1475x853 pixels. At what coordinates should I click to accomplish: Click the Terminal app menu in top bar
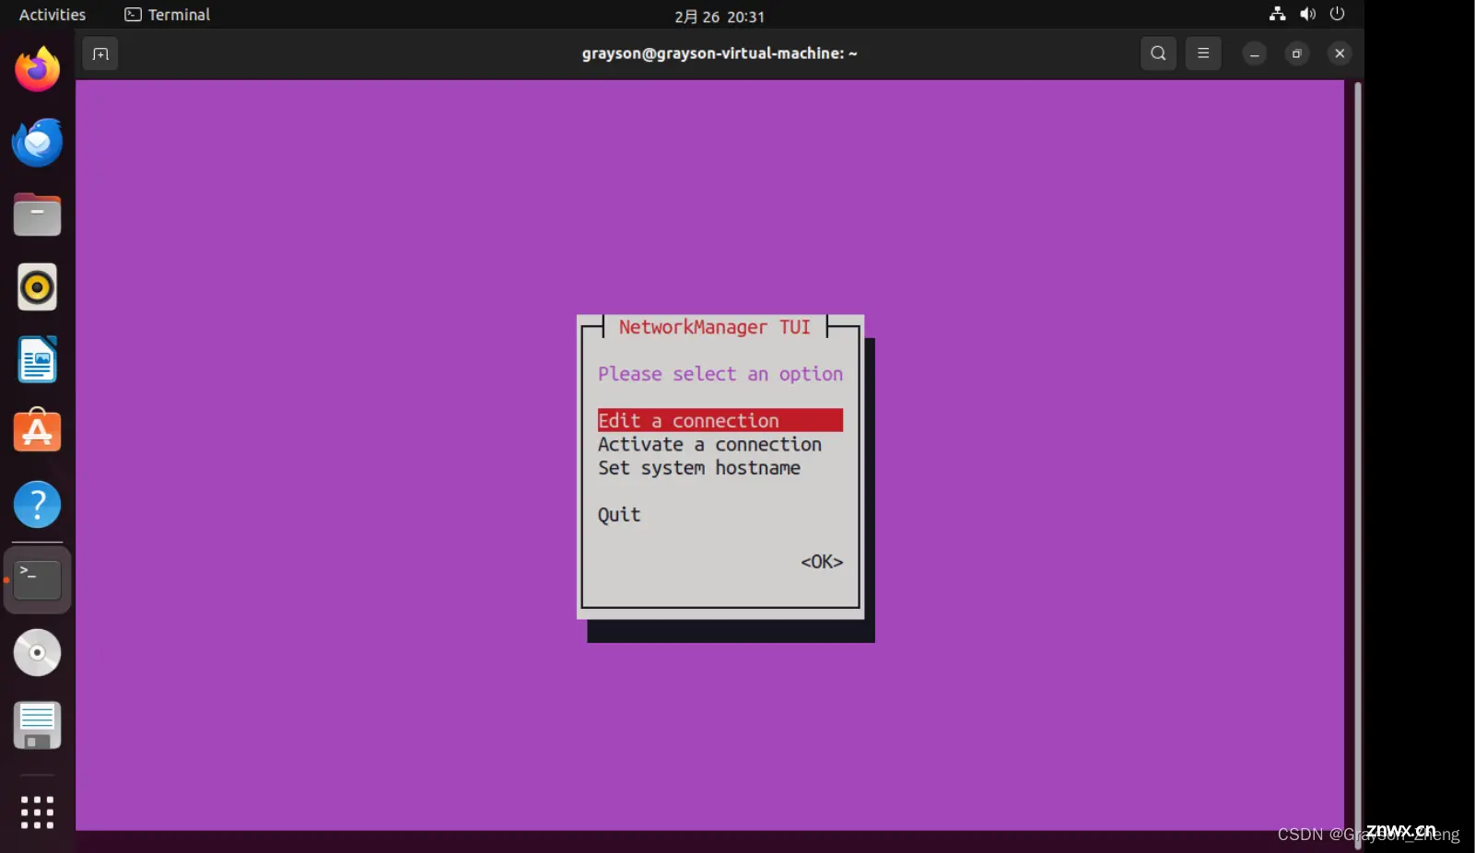[x=168, y=15]
